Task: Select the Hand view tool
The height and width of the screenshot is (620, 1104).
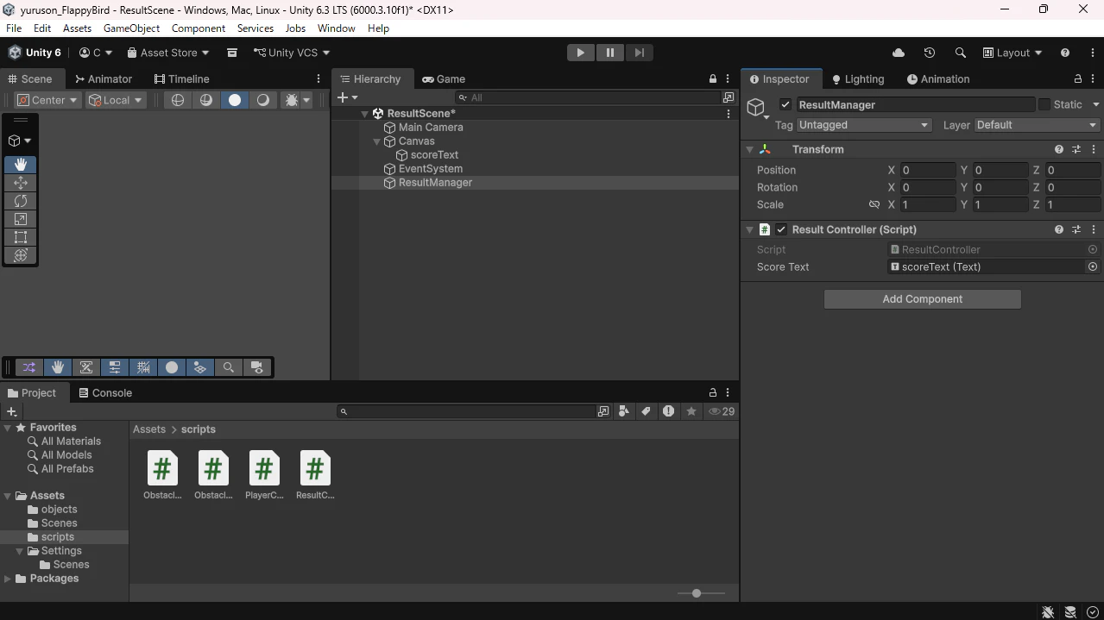Action: [21, 165]
